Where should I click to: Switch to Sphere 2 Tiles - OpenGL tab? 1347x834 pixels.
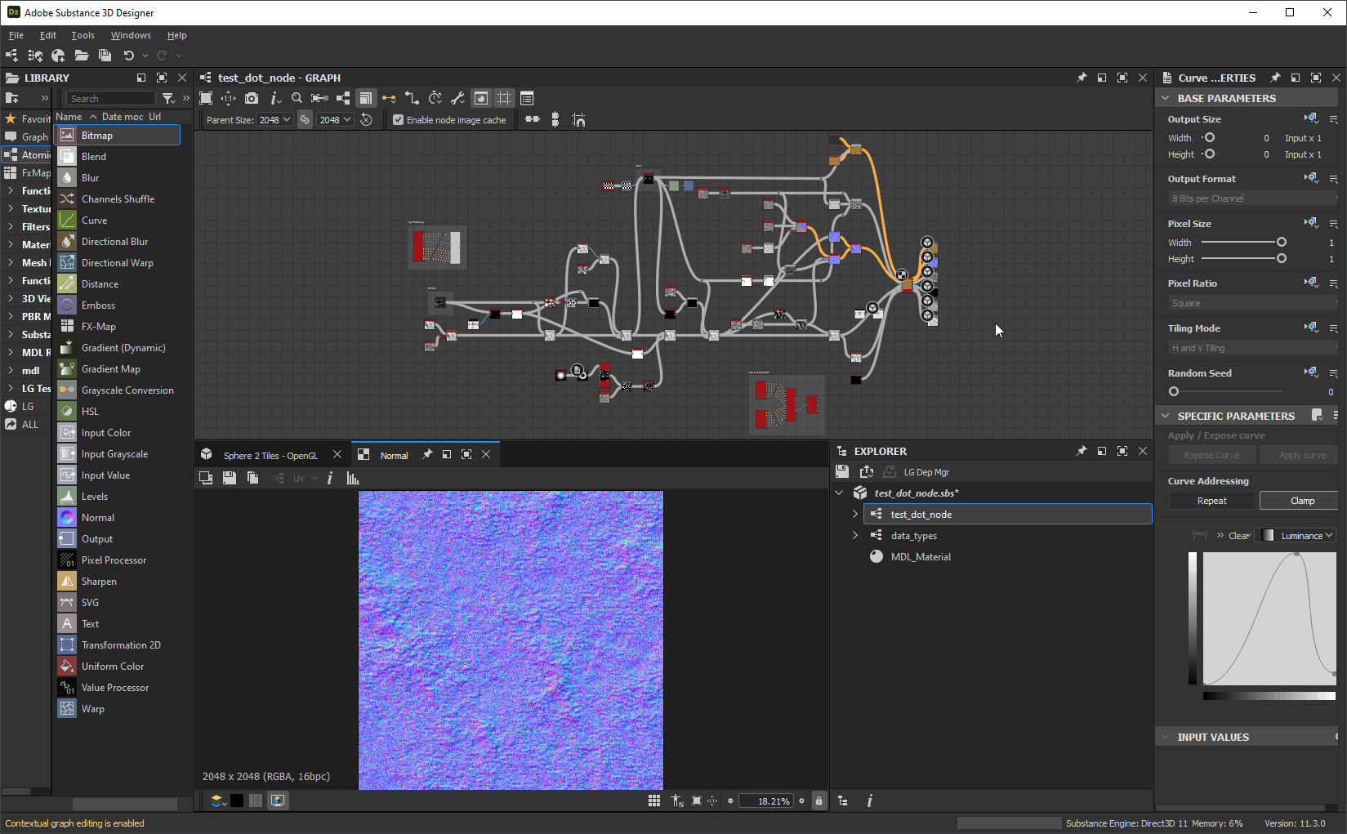(x=270, y=455)
